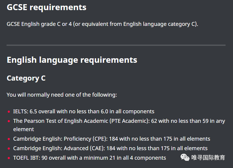Click the red bullet beside Pearson Test line
Screen dimensions: 233x168
pyautogui.click(x=9, y=121)
